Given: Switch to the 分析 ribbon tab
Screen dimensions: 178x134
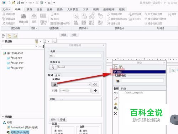Looking at the screenshot, I should click(40, 9).
